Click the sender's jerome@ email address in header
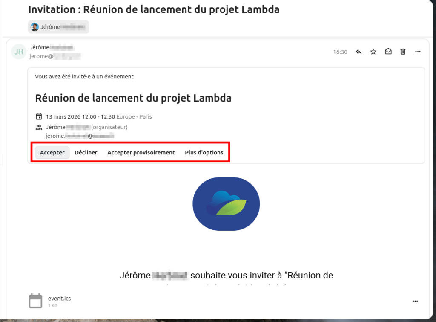Screen dimensions: 436x322 pos(55,56)
